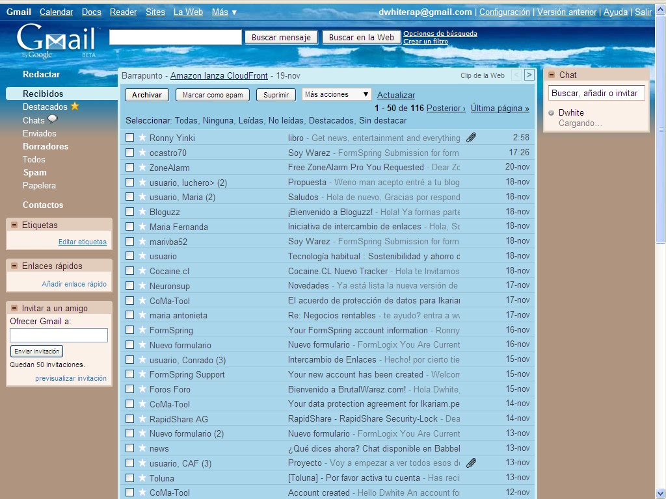
Task: Star the marivba52 message
Action: (x=142, y=241)
